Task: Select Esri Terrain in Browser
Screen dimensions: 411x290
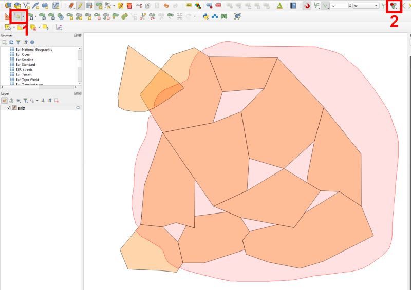Action: point(24,74)
